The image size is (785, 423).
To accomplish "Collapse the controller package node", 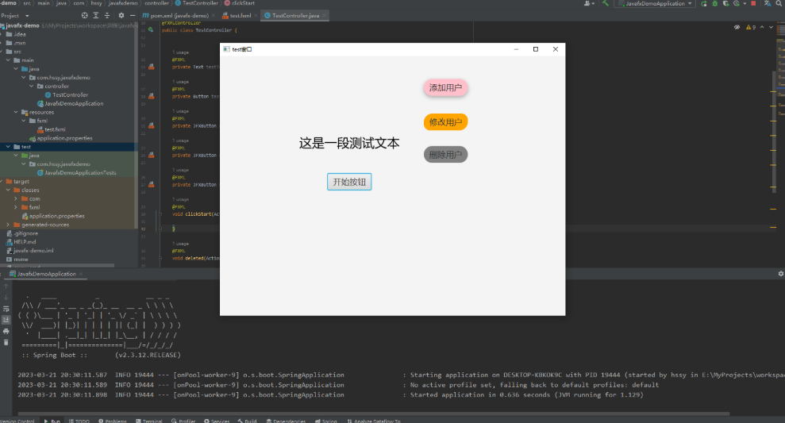I will 32,86.
